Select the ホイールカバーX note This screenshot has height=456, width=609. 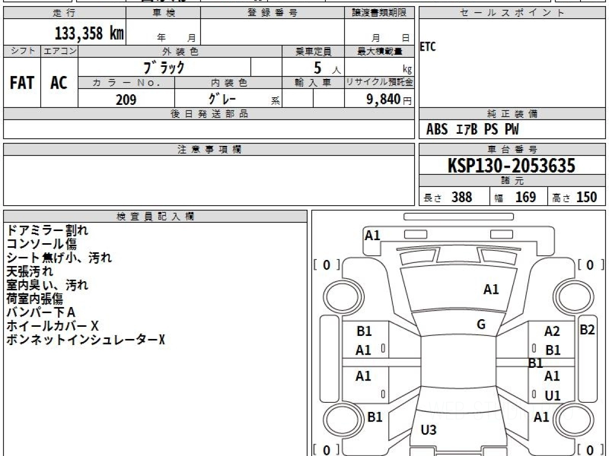52,326
